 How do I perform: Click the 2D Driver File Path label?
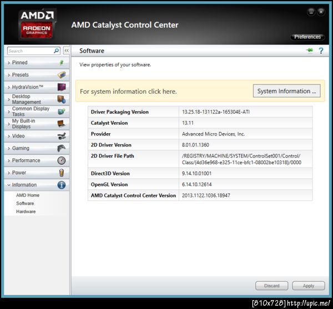click(113, 156)
